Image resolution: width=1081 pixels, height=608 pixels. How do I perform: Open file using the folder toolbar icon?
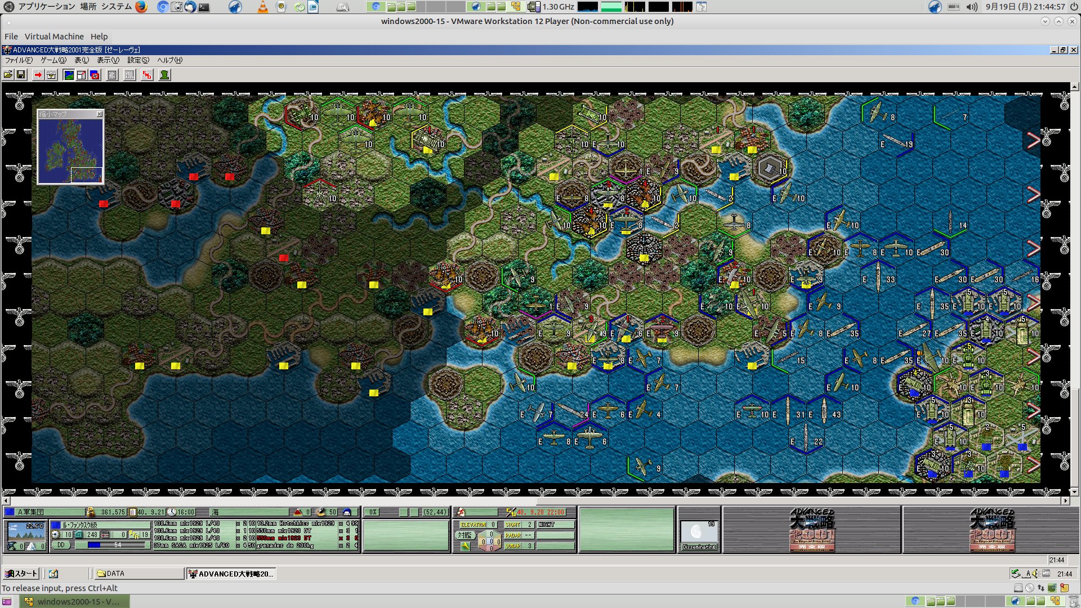pos(8,75)
